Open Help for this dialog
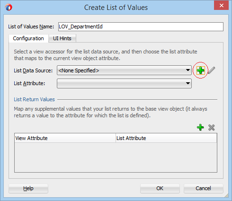This screenshot has width=232, height=201. pos(28,188)
